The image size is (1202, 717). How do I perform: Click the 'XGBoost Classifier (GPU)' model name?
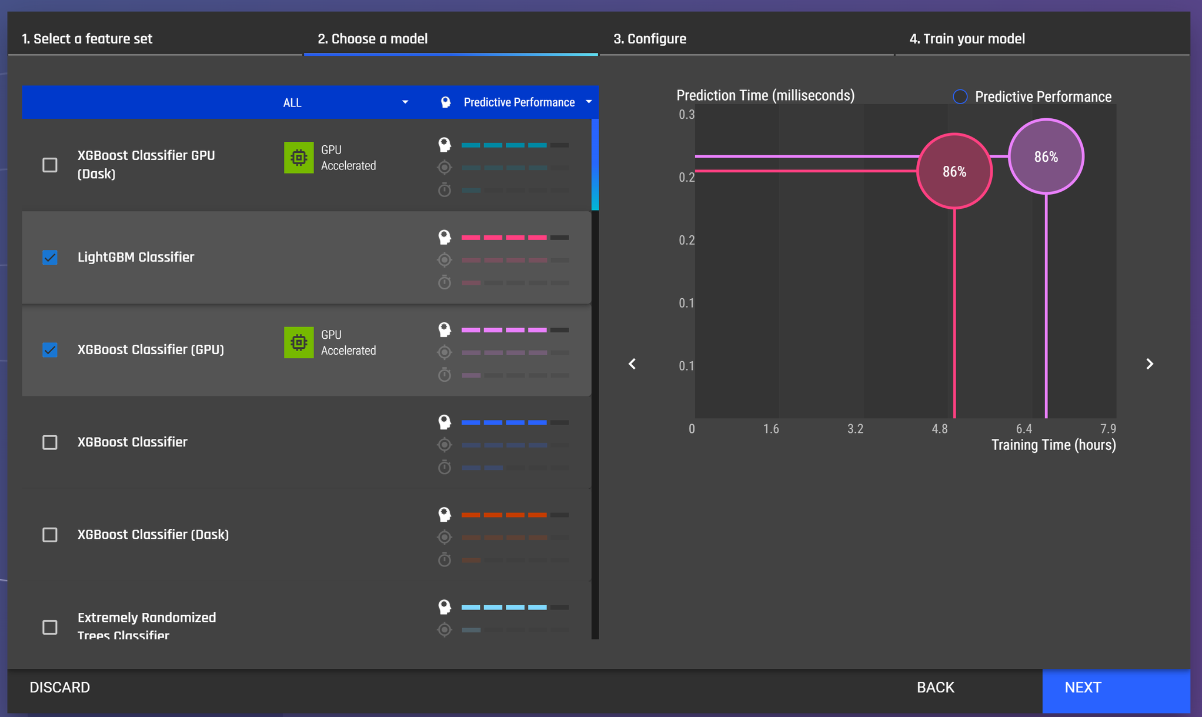(151, 349)
